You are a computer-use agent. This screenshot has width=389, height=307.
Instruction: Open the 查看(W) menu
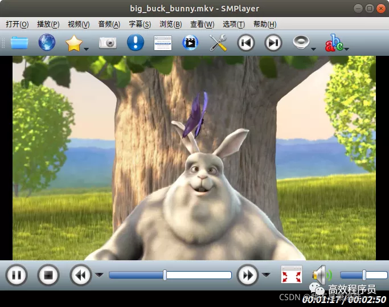202,24
